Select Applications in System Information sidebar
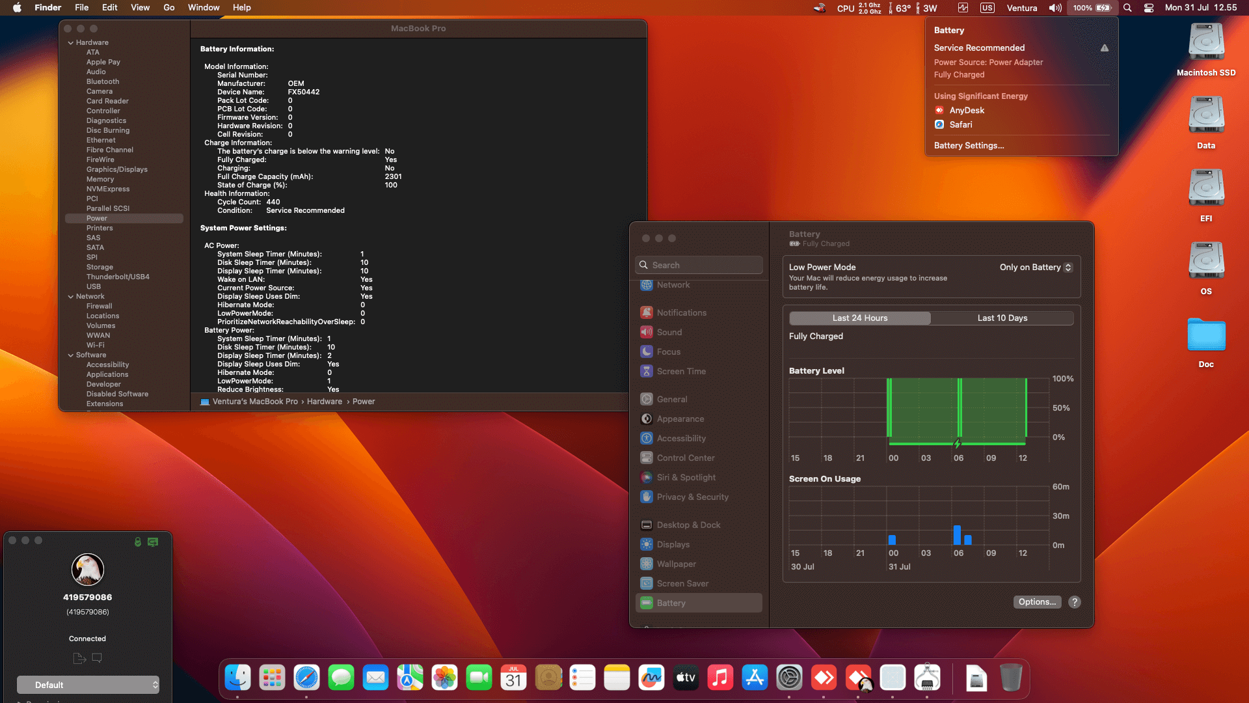This screenshot has height=703, width=1249. (x=107, y=375)
